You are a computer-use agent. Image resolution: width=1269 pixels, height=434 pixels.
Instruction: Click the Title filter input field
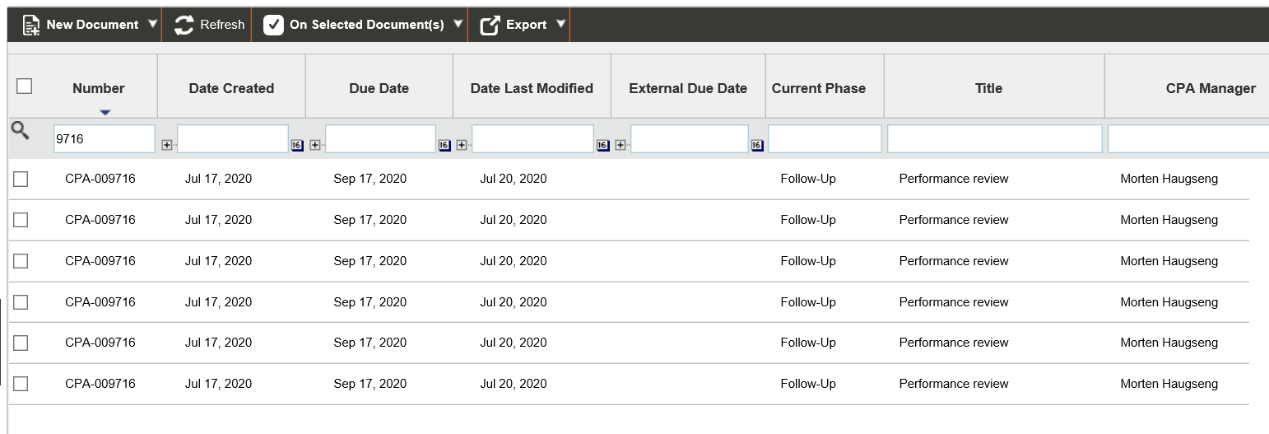coord(994,139)
